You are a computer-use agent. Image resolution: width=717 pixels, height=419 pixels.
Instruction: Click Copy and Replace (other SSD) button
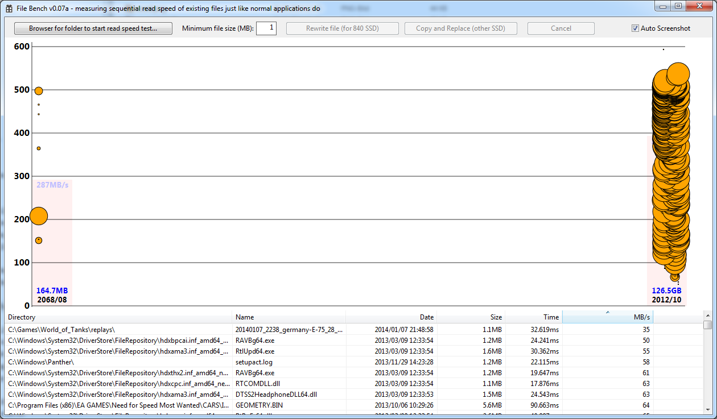click(461, 28)
